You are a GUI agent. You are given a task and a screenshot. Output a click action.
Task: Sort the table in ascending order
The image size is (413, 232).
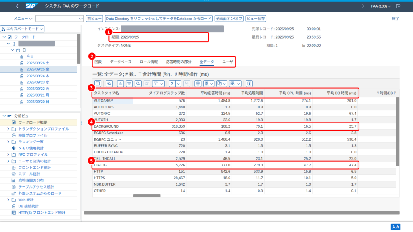click(x=120, y=84)
